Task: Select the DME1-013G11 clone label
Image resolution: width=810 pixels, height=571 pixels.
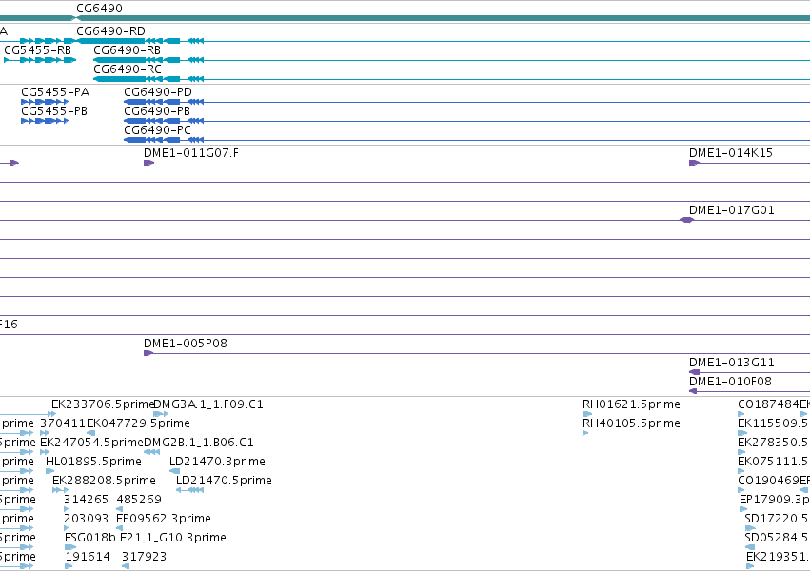Action: (732, 363)
